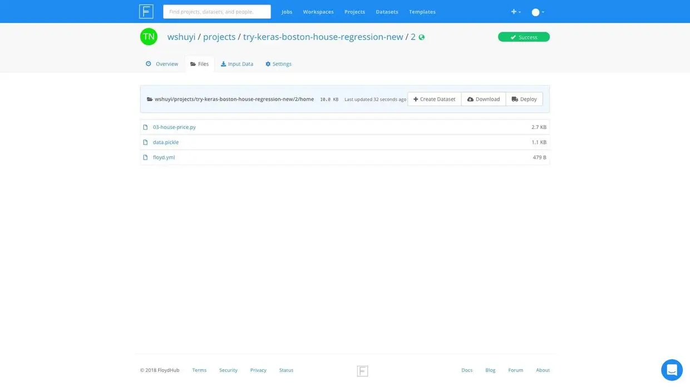Screen dimensions: 690x388
Task: Click the 2.7 KB size value
Action: coord(539,127)
